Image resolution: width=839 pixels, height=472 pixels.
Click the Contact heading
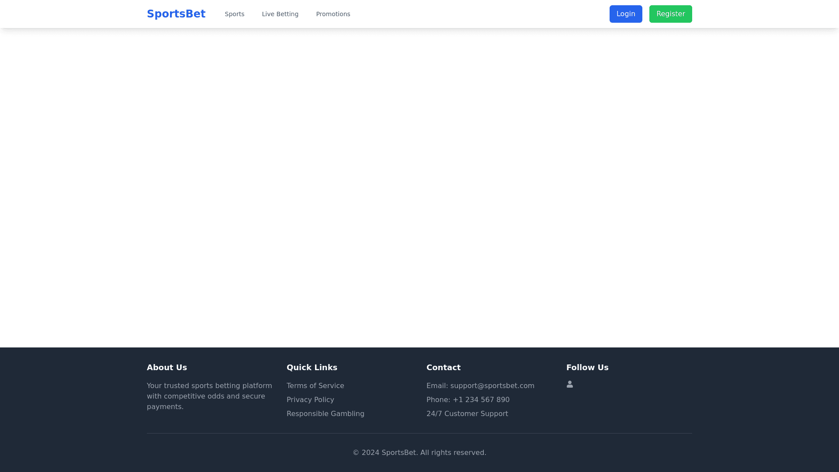point(444,367)
